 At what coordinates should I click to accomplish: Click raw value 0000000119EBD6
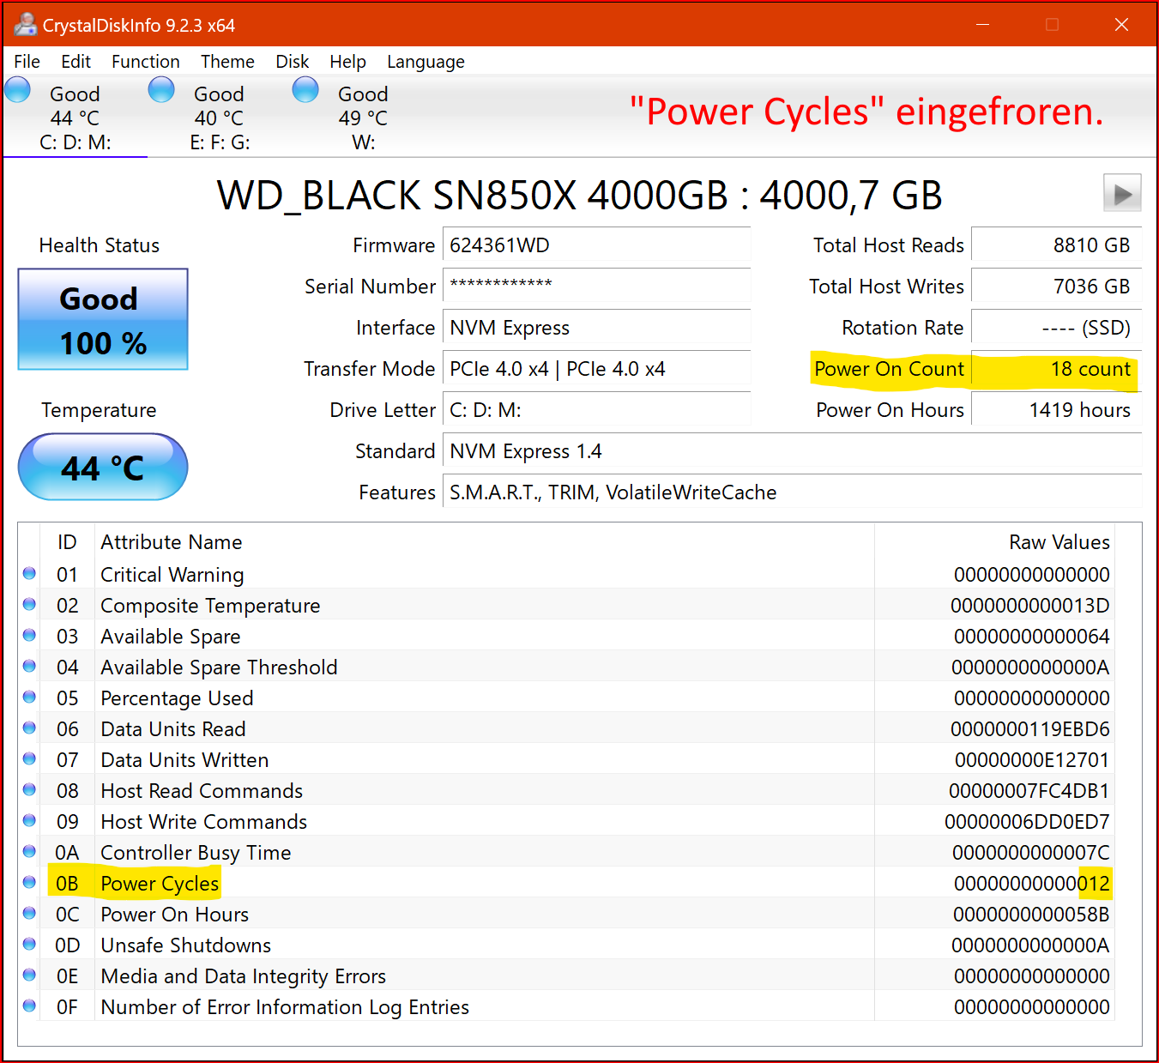pos(1029,729)
